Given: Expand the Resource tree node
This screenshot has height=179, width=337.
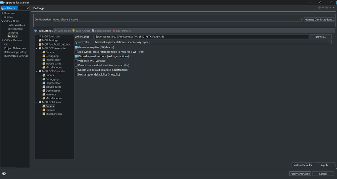Looking at the screenshot, I should [x=2, y=13].
